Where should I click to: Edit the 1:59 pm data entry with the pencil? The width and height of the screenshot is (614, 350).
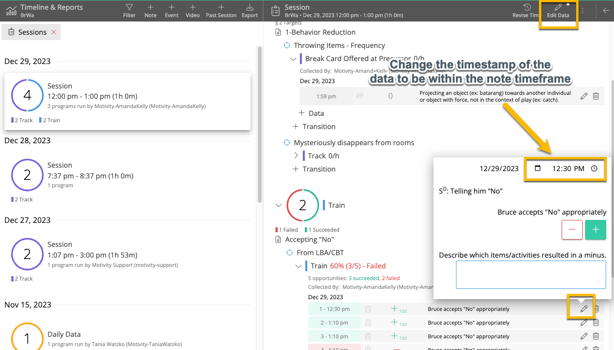point(584,96)
